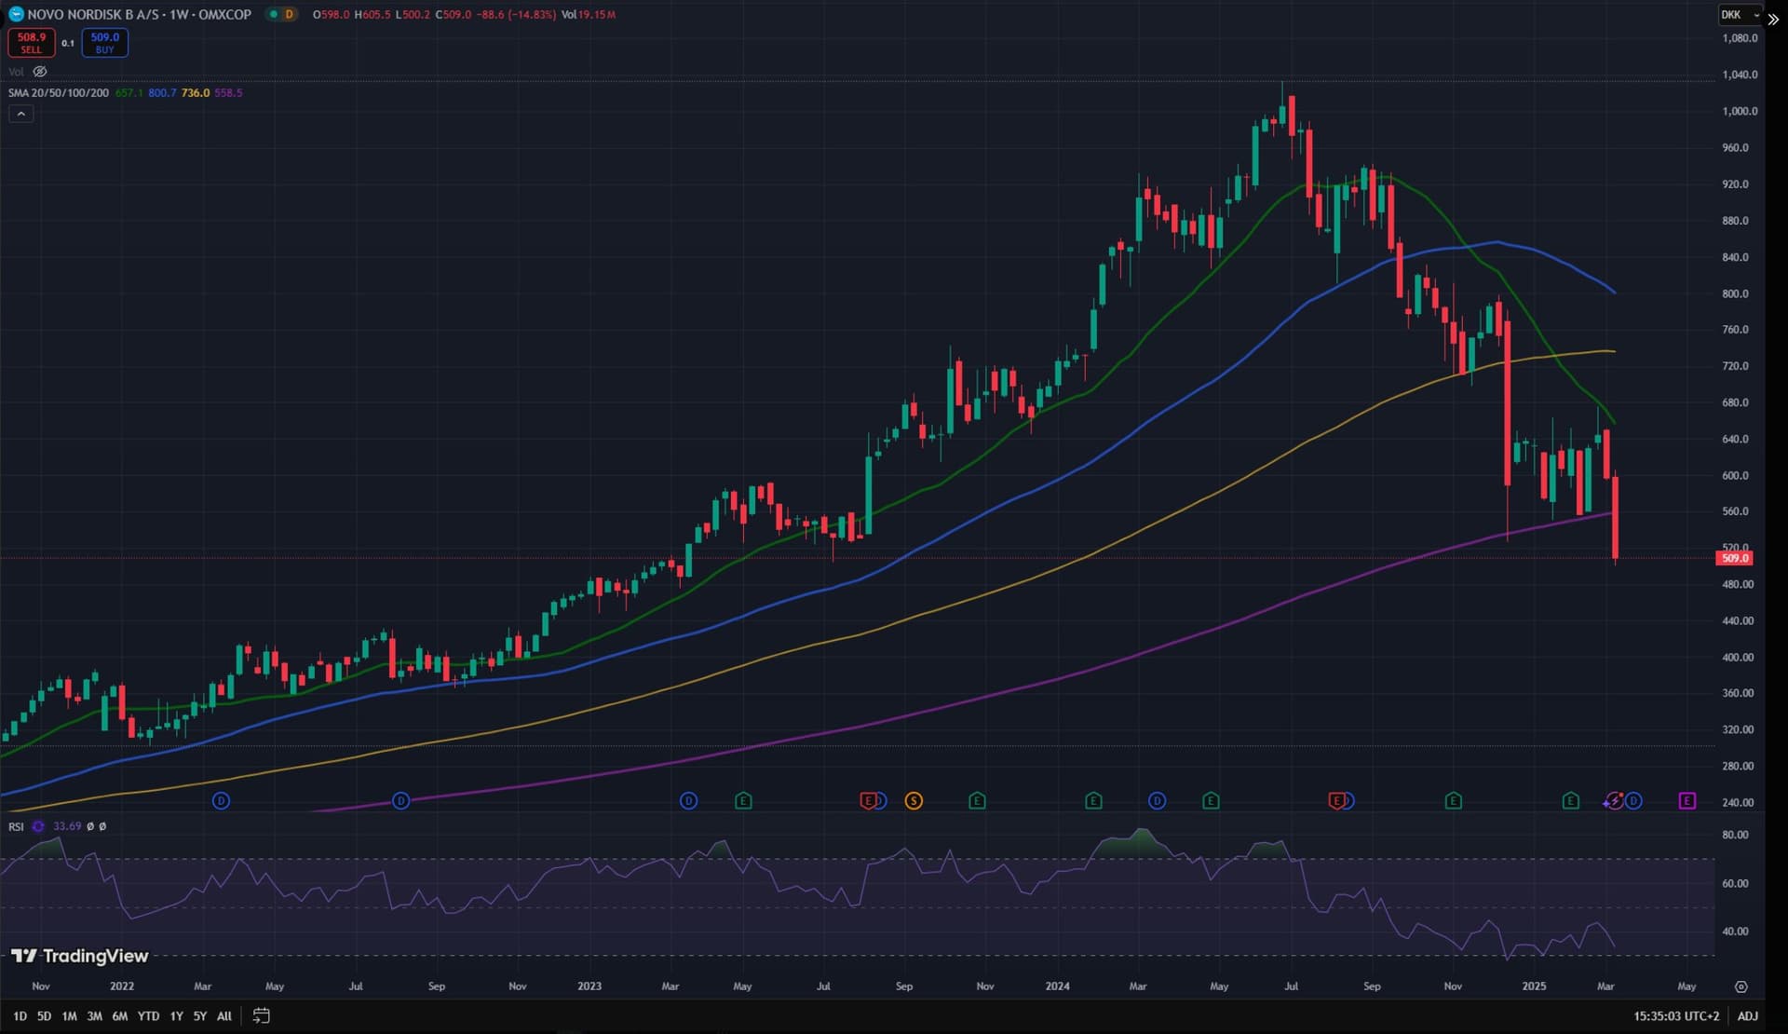Click the red earnings marker near August 2023
Image resolution: width=1788 pixels, height=1034 pixels.
[x=868, y=801]
